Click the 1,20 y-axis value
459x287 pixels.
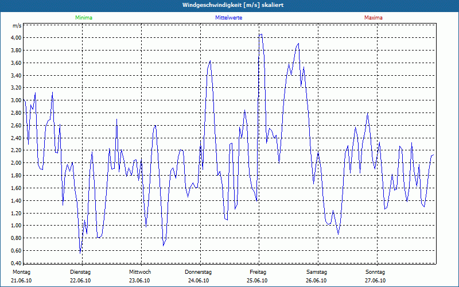pos(17,213)
